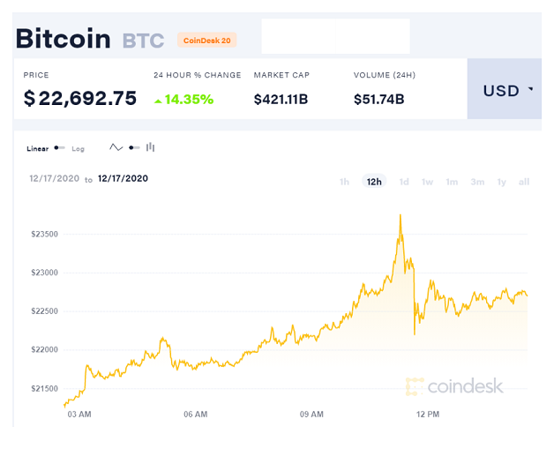Choose the 3m time range

(477, 182)
